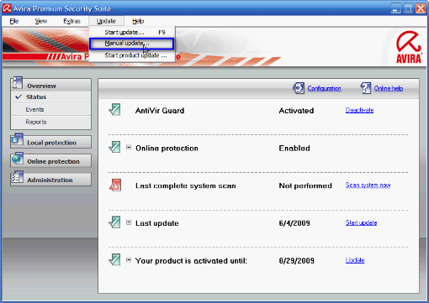Open the View menu
Screen dimensions: 429x303
coord(41,21)
